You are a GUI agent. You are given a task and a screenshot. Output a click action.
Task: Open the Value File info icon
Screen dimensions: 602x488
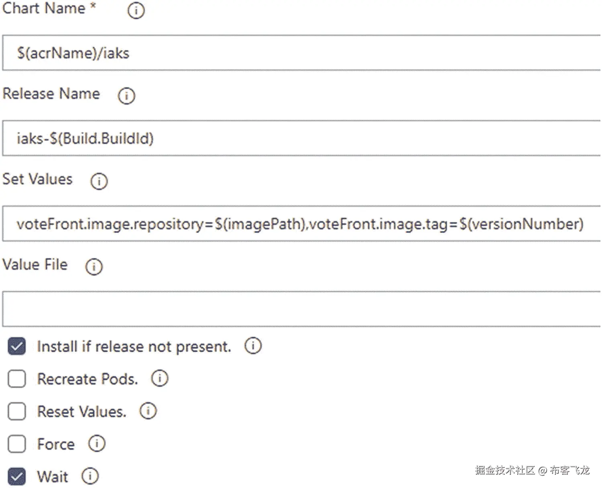pos(94,266)
